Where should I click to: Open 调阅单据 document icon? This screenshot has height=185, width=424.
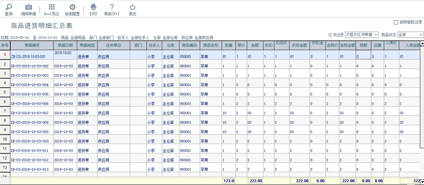[28, 7]
